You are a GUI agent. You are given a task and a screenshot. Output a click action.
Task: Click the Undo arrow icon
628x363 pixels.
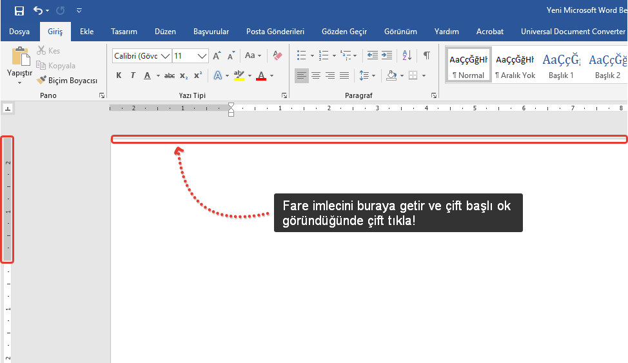[x=38, y=10]
